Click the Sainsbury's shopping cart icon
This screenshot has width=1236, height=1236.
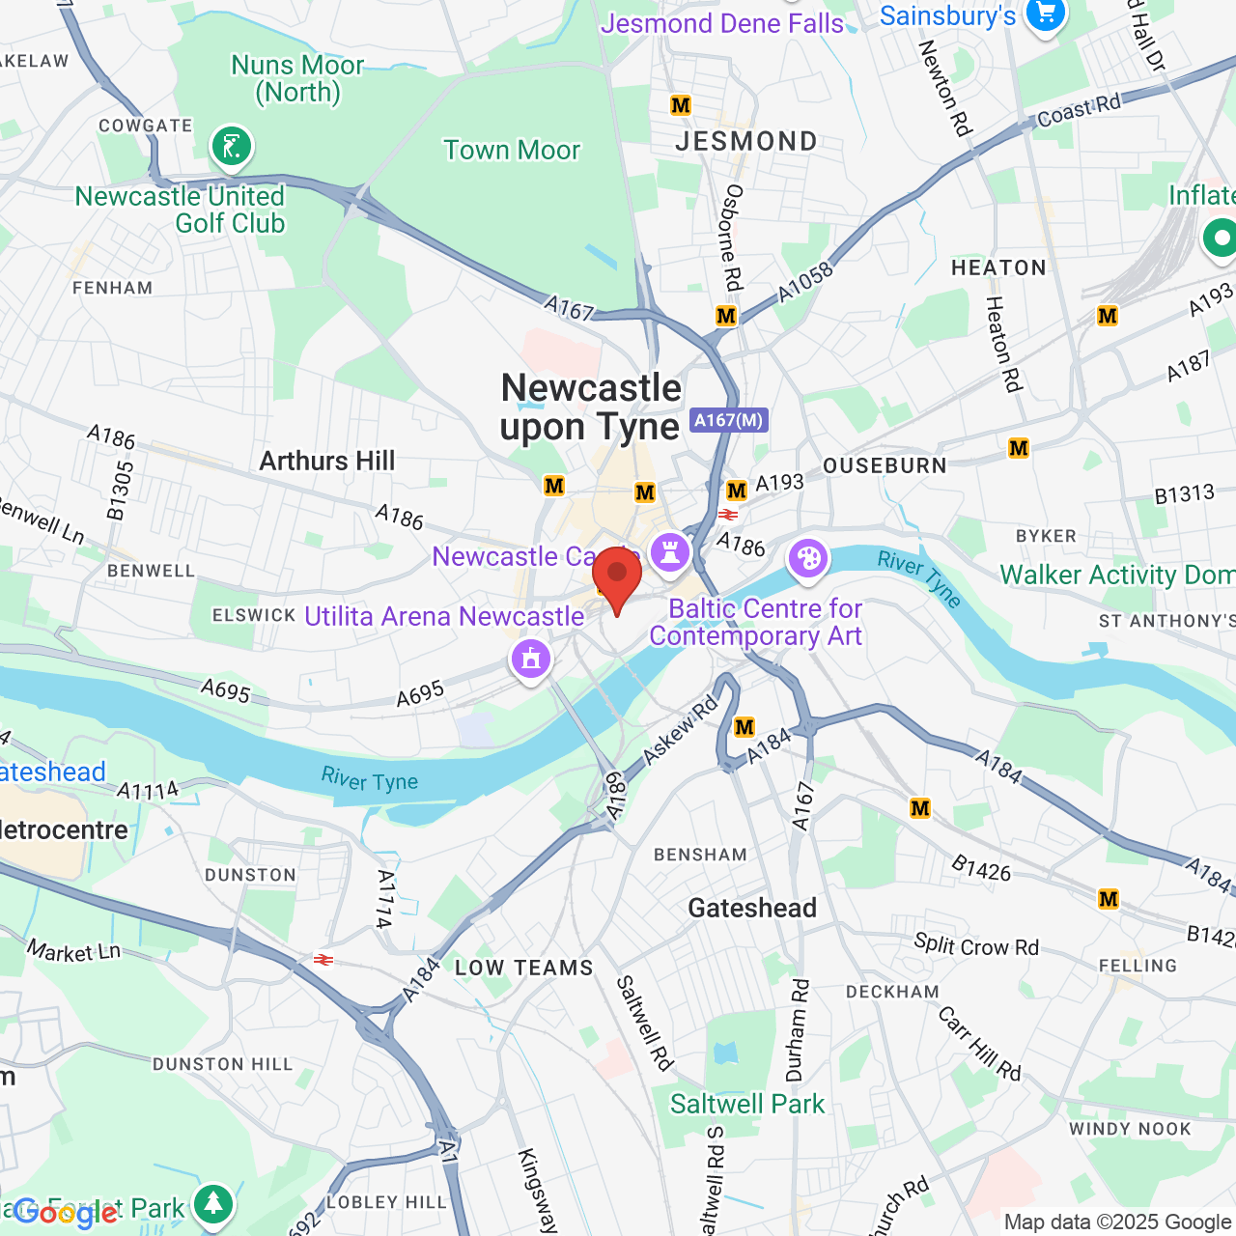1046,14
